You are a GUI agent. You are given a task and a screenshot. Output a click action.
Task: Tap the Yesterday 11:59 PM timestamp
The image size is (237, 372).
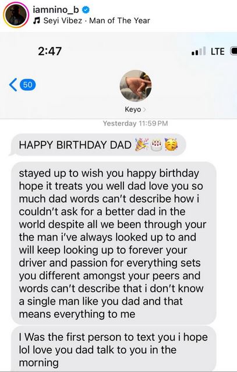[x=135, y=123]
